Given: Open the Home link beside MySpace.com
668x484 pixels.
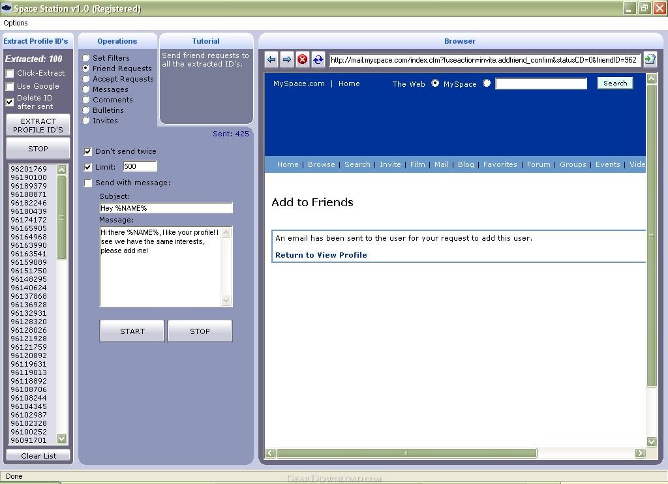Looking at the screenshot, I should tap(349, 83).
